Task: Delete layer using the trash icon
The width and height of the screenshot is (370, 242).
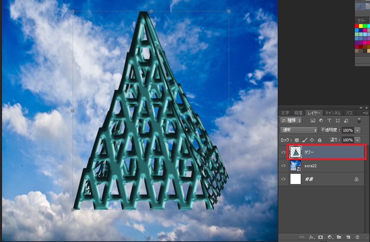Action: pyautogui.click(x=357, y=237)
